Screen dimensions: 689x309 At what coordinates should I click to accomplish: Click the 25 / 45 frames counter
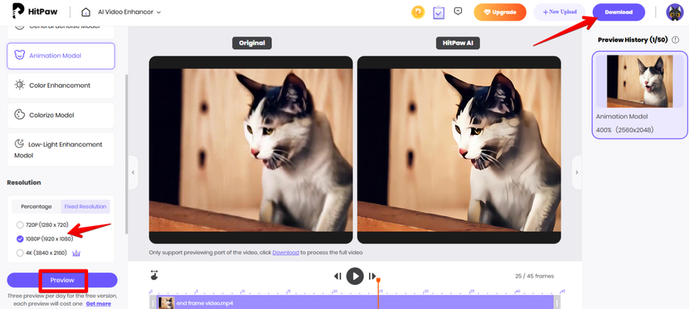click(x=535, y=276)
